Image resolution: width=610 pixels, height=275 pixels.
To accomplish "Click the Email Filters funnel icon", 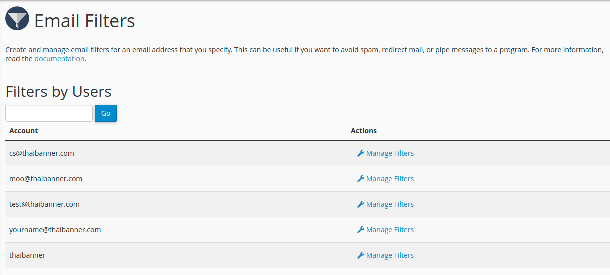I will 17,19.
